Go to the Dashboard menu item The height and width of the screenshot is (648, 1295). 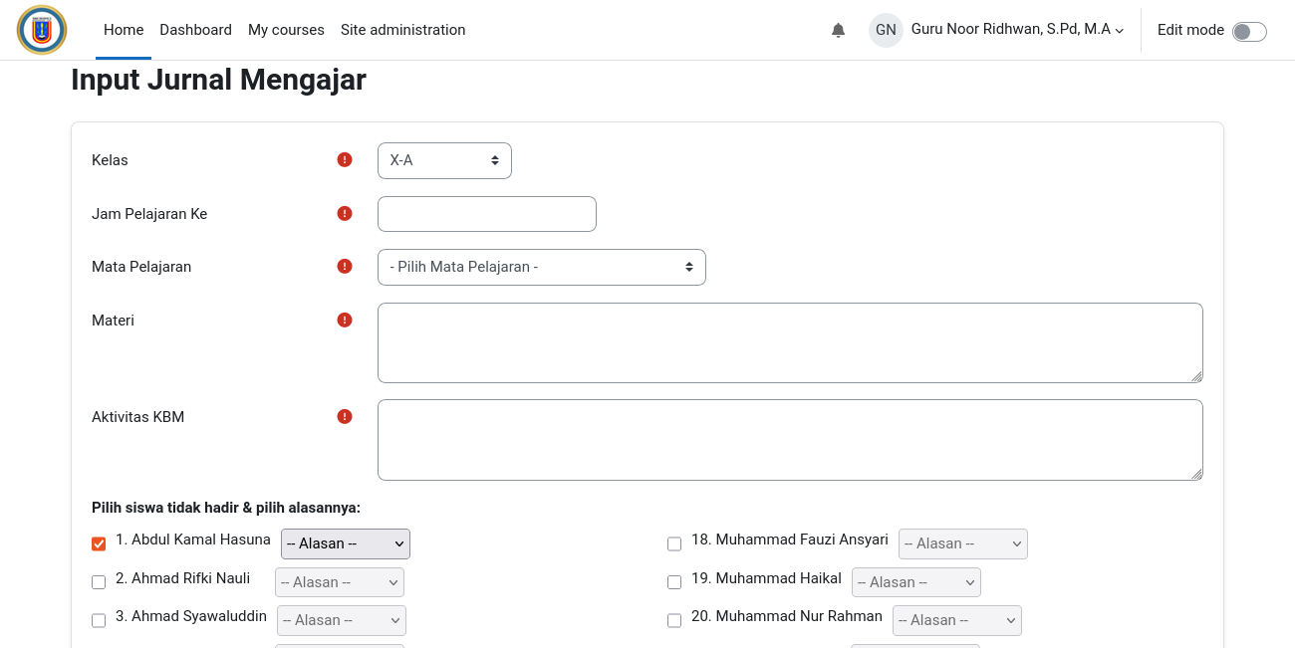click(195, 30)
